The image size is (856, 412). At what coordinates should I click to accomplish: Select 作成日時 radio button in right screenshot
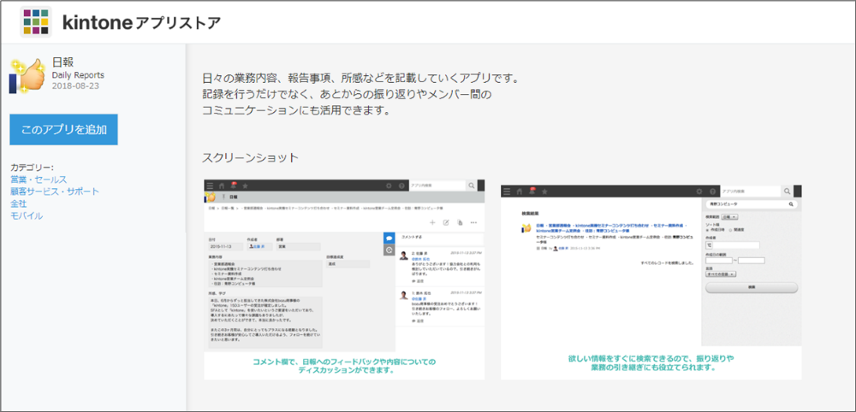tap(707, 230)
